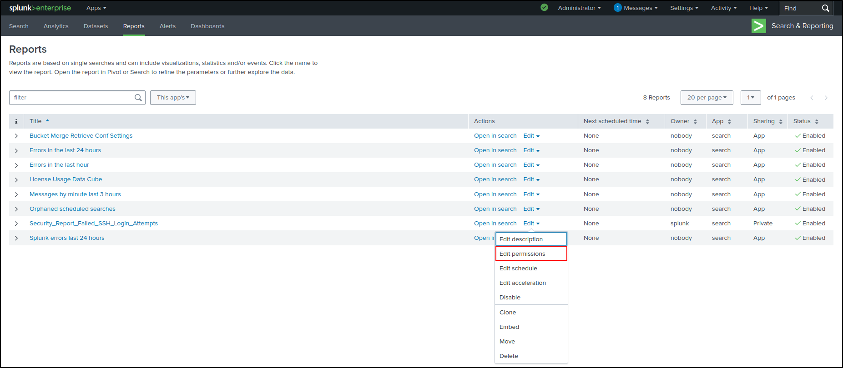Expand Errors in the last hour row
This screenshot has width=843, height=368.
(x=16, y=165)
